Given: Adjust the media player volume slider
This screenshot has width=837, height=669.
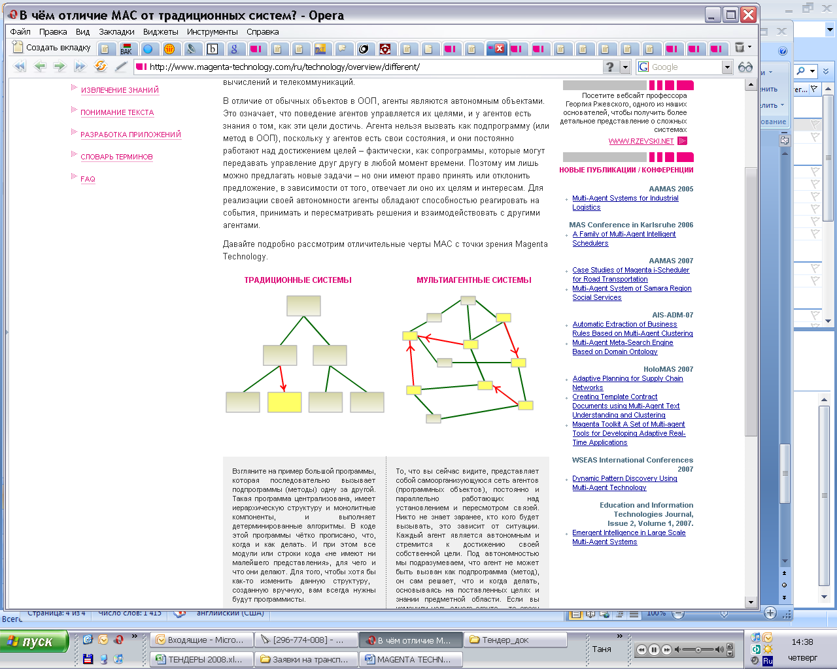Looking at the screenshot, I should 698,649.
